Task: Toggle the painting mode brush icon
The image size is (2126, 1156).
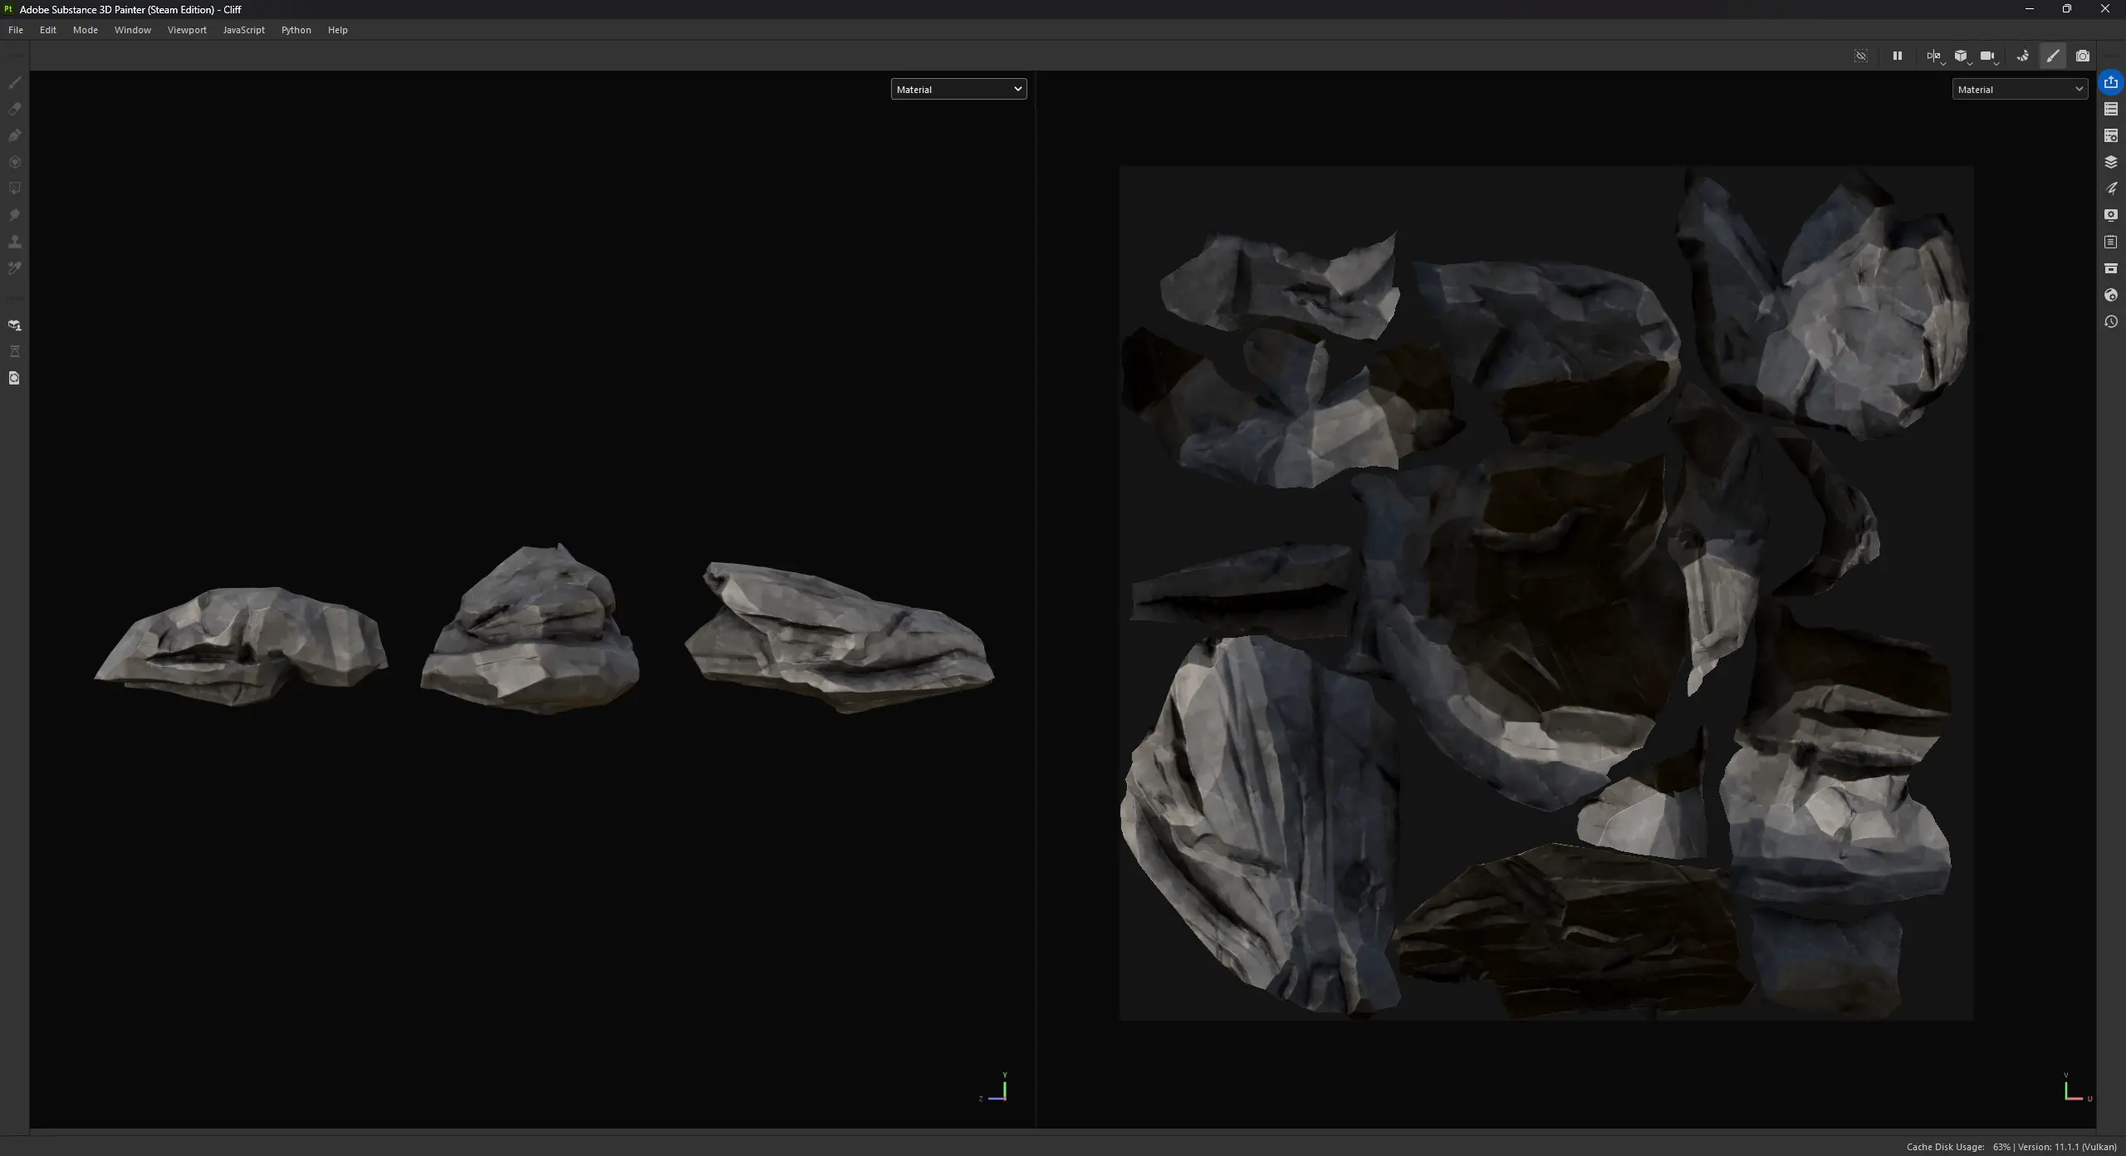Action: coord(2052,56)
